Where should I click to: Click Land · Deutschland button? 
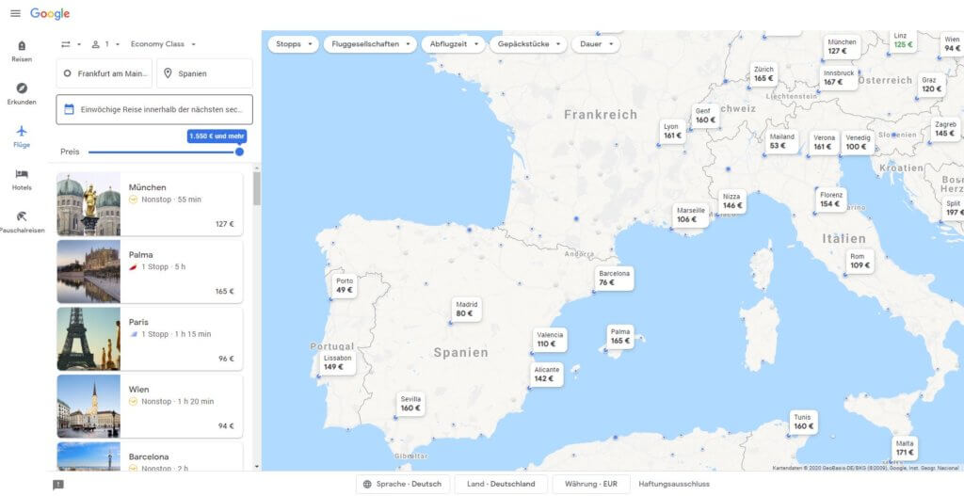pyautogui.click(x=501, y=485)
